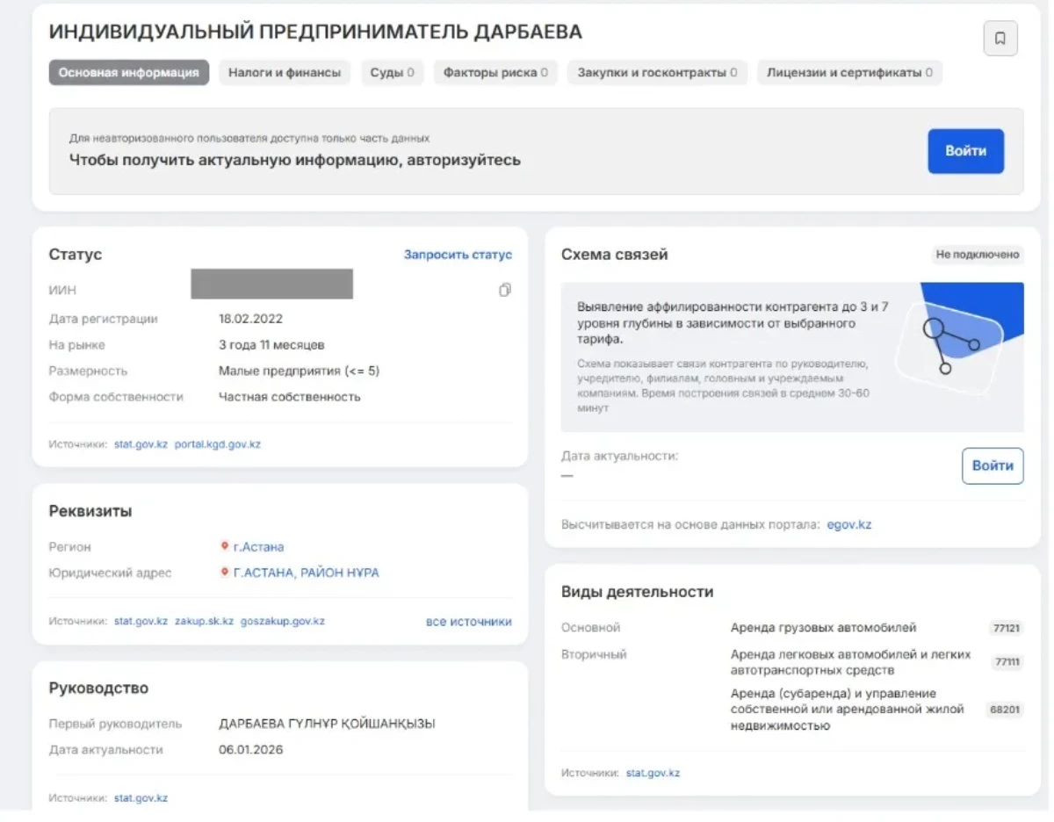Click the map pin beside Г.АСТАНА, РАЙОН НҰРА
Viewport: 1054px width, 822px height.
click(x=225, y=573)
